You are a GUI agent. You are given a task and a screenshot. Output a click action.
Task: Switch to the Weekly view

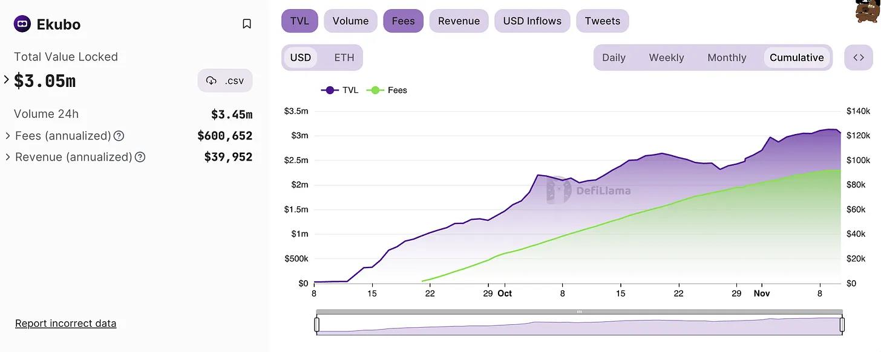click(x=666, y=58)
